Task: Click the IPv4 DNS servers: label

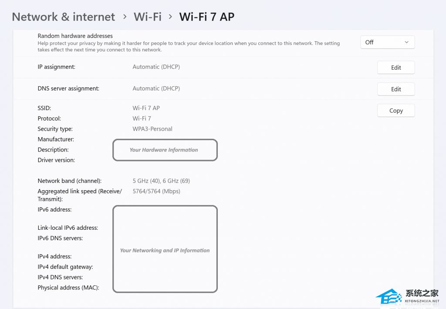Action: pos(60,277)
